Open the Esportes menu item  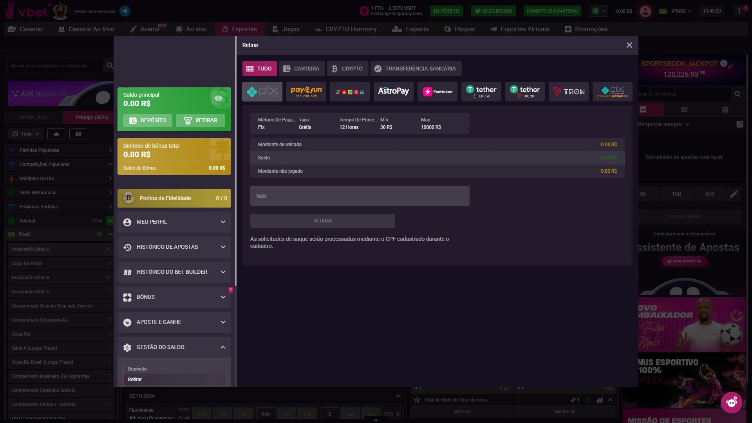(x=239, y=29)
